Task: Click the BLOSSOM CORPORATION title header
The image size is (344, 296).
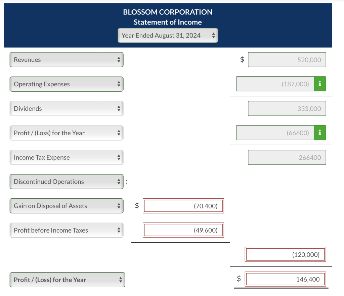Action: [x=168, y=12]
